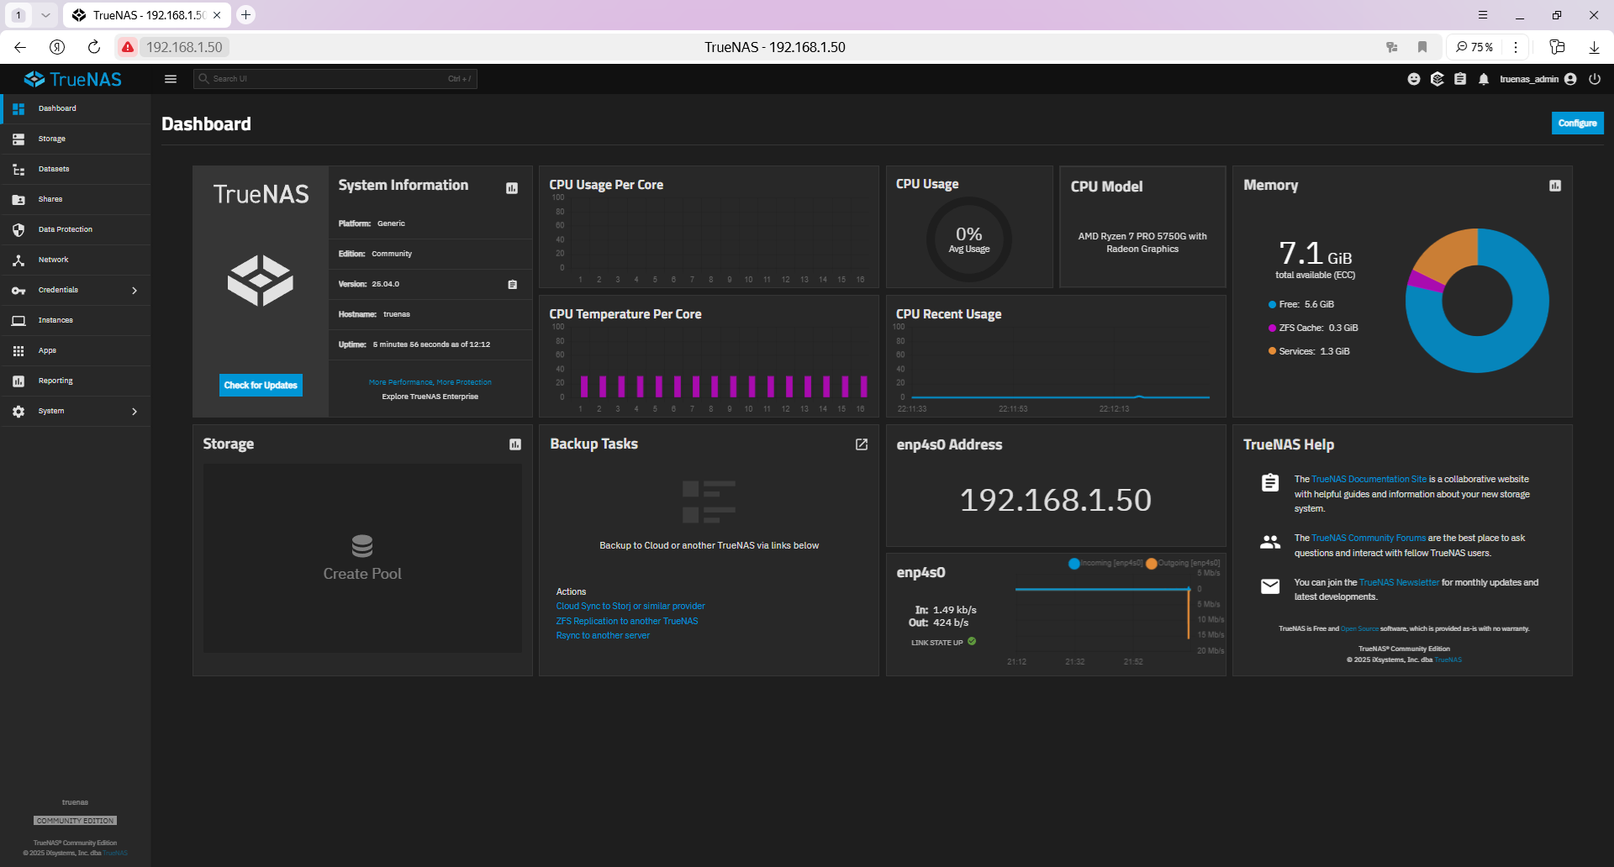Click Outgoing [enp4s0] legend swatch
The image size is (1614, 867).
point(1152,564)
